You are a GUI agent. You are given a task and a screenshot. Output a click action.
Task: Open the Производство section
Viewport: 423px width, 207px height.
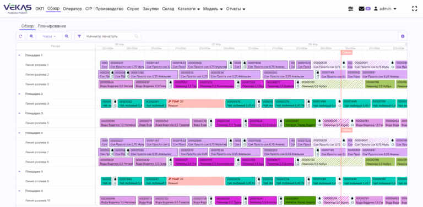(109, 9)
